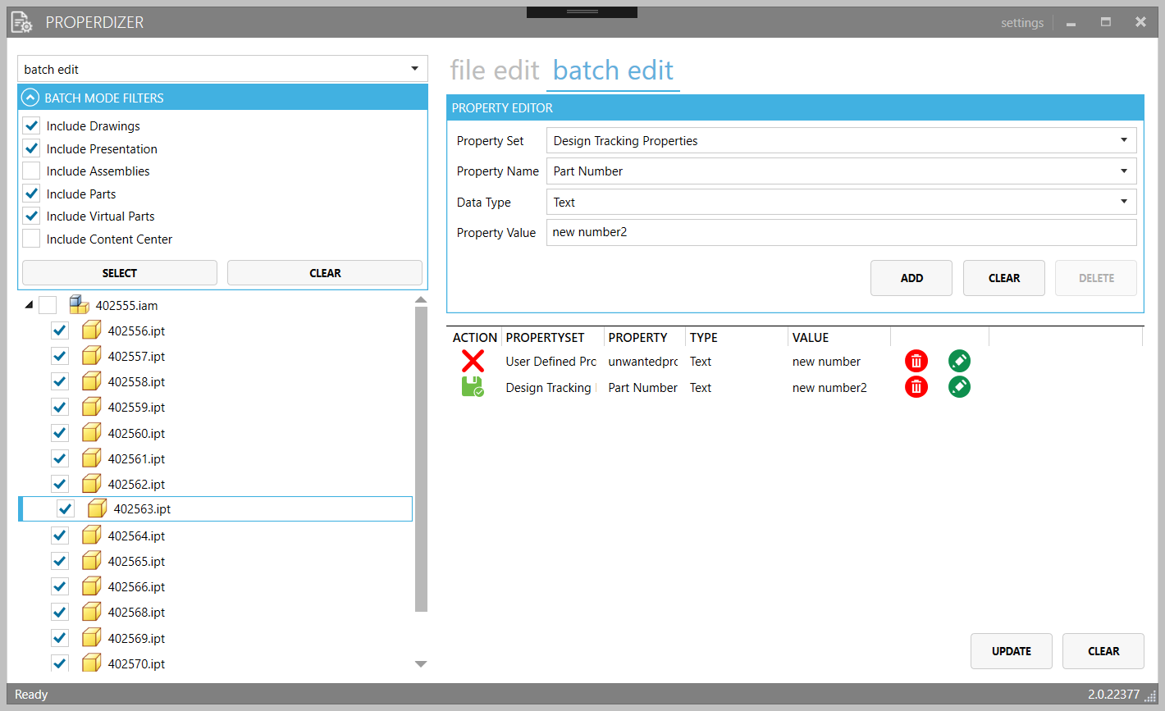1165x711 pixels.
Task: Open the Data Type dropdown
Action: [x=841, y=202]
